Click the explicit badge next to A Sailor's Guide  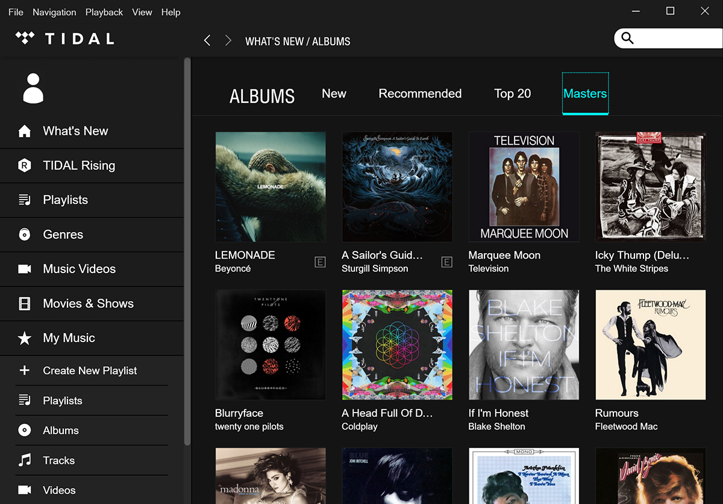pyautogui.click(x=446, y=262)
